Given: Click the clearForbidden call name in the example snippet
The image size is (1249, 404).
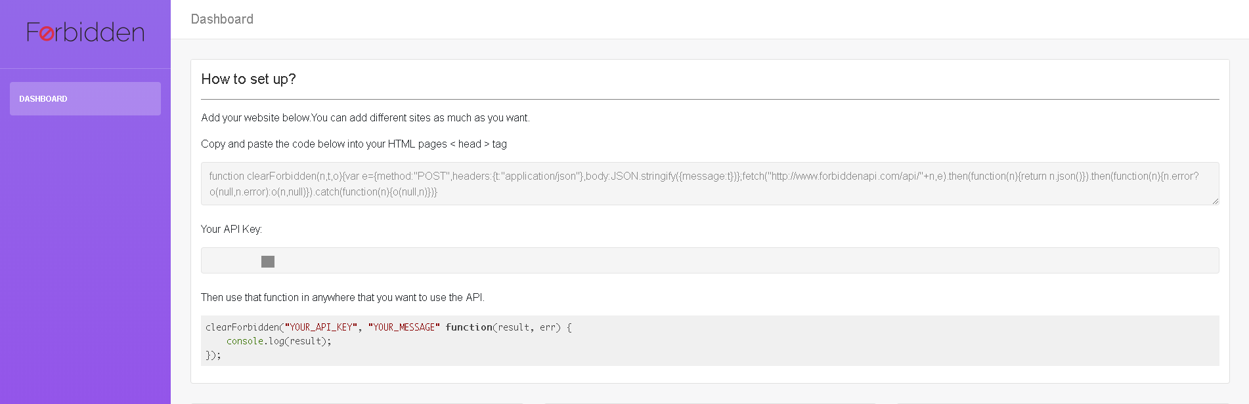Looking at the screenshot, I should 242,327.
